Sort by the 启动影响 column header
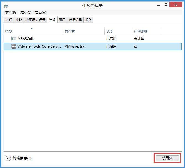The height and width of the screenshot is (168, 185). pyautogui.click(x=146, y=31)
